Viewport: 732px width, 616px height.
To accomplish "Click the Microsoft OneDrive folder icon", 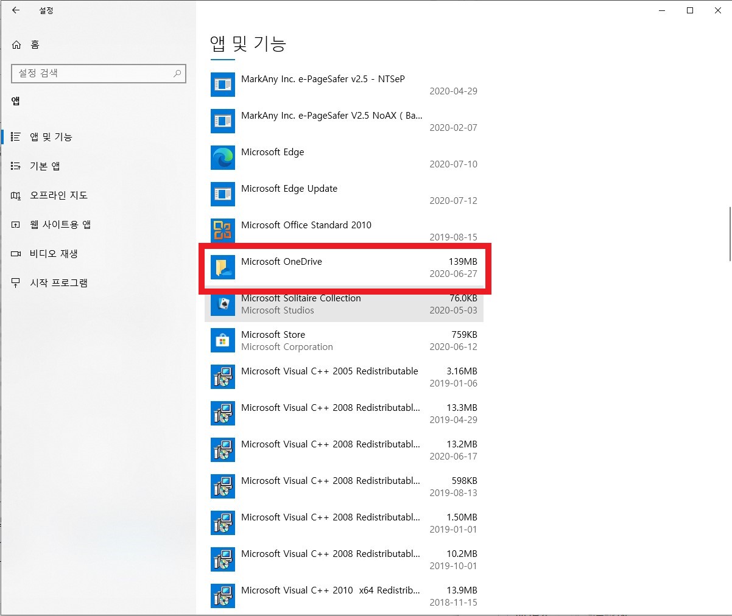I will 223,267.
